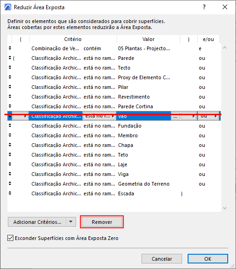Viewport: 236px width, 269px height.
Task: Expand the Adicionar Critérios dropdown arrow
Action: (71, 222)
